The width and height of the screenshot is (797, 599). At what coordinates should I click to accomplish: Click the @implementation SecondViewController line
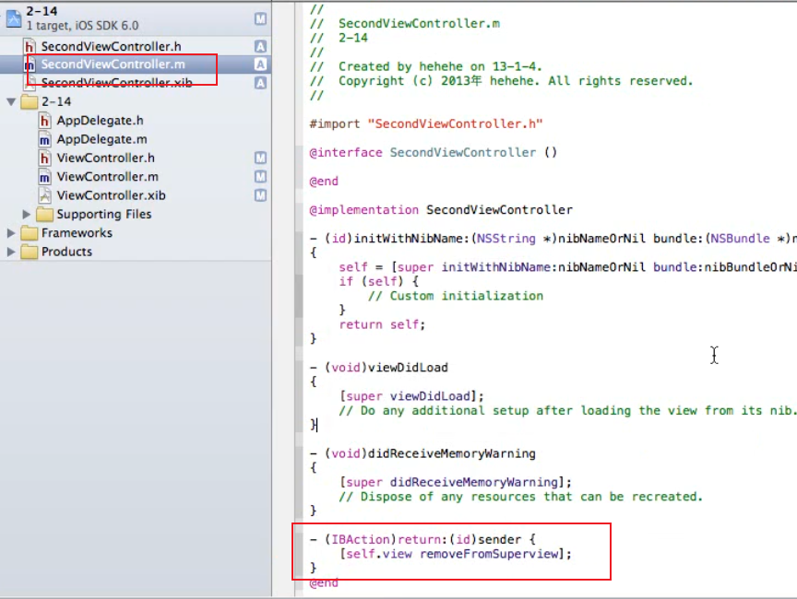[441, 210]
